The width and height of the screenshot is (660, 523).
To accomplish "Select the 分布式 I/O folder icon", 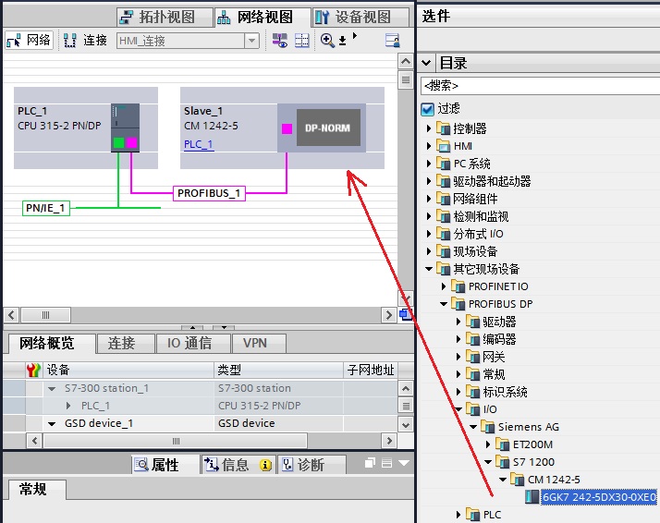I will (x=443, y=234).
